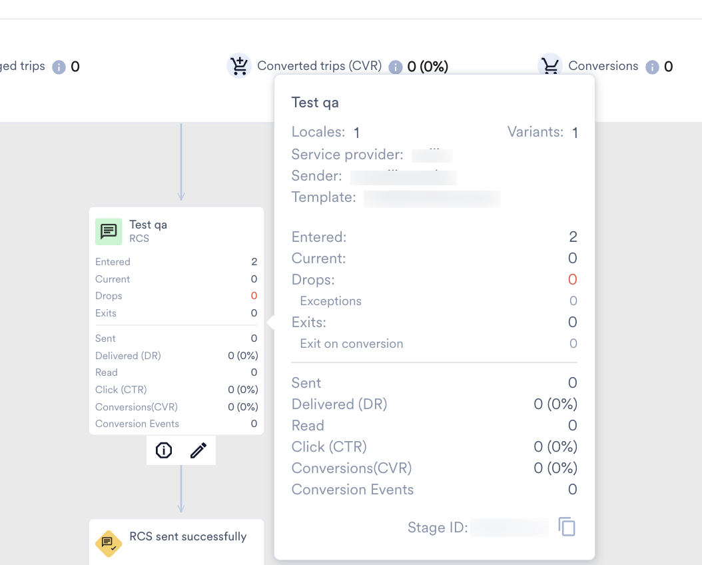The width and height of the screenshot is (702, 565).
Task: Click the Converted trips (CVR) label
Action: click(319, 66)
